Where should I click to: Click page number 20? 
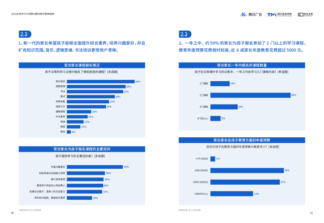[x=12, y=213]
